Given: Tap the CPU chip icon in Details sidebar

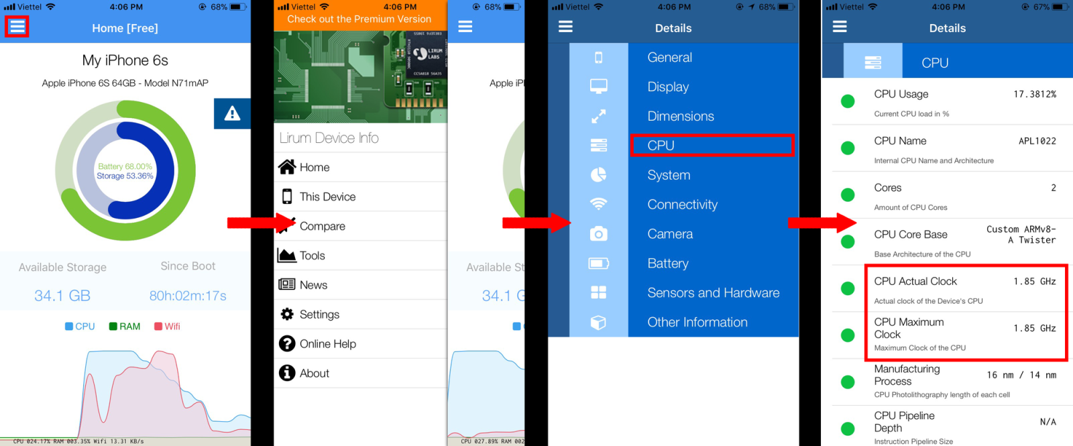Looking at the screenshot, I should click(598, 145).
